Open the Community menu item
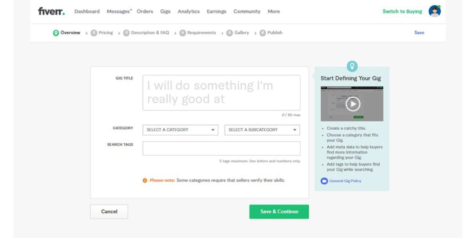The width and height of the screenshot is (476, 238). (247, 12)
